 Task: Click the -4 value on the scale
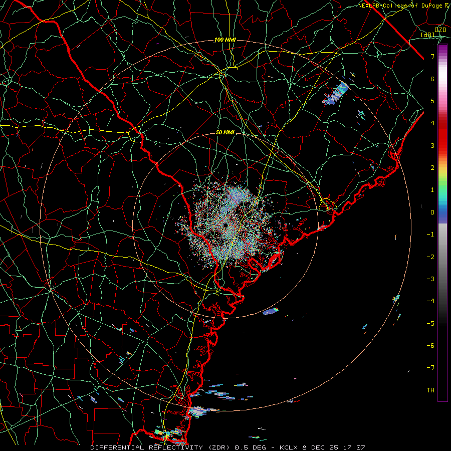tap(430, 301)
